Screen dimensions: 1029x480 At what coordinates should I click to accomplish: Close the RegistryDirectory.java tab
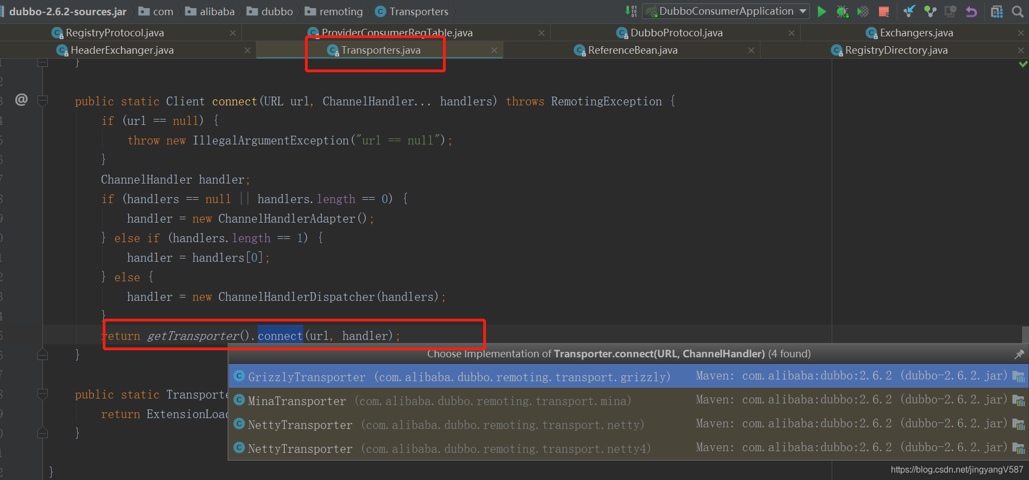pyautogui.click(x=1021, y=50)
